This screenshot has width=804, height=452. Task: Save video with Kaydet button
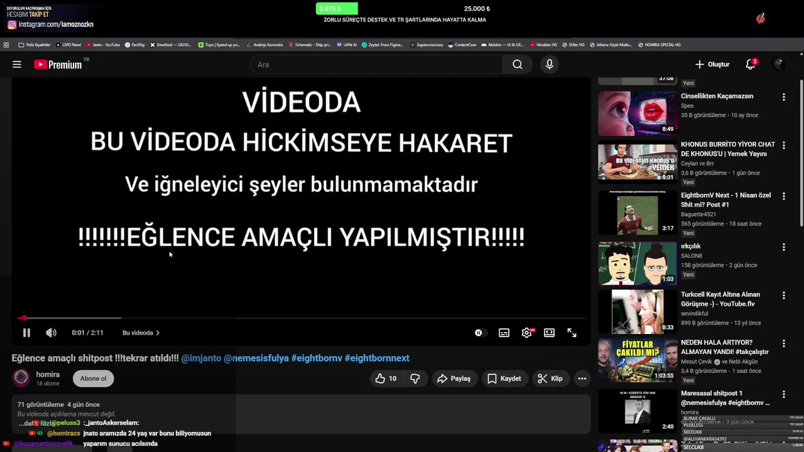click(504, 379)
